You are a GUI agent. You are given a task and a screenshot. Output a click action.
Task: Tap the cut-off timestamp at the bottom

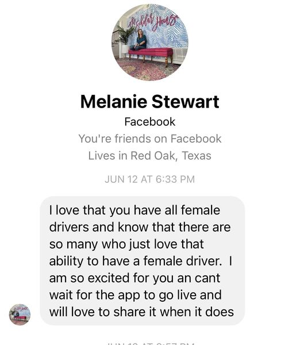150,343
